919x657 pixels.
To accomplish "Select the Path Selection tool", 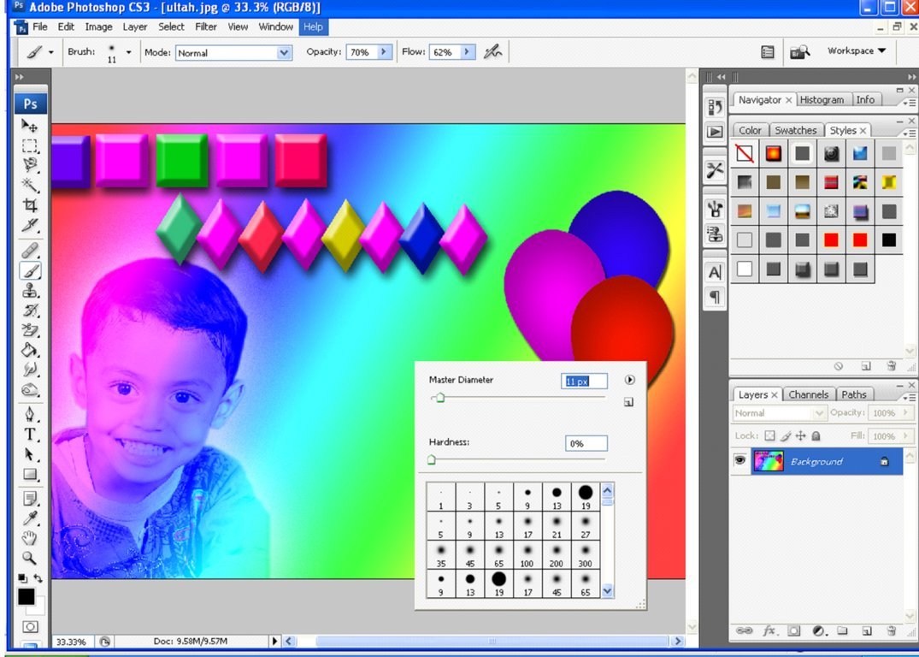I will (29, 454).
